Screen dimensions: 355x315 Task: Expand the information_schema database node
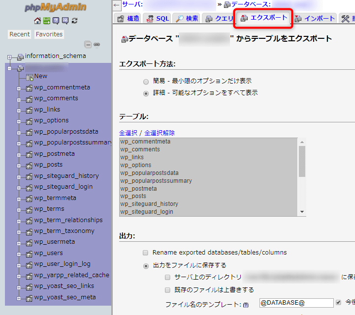point(9,57)
